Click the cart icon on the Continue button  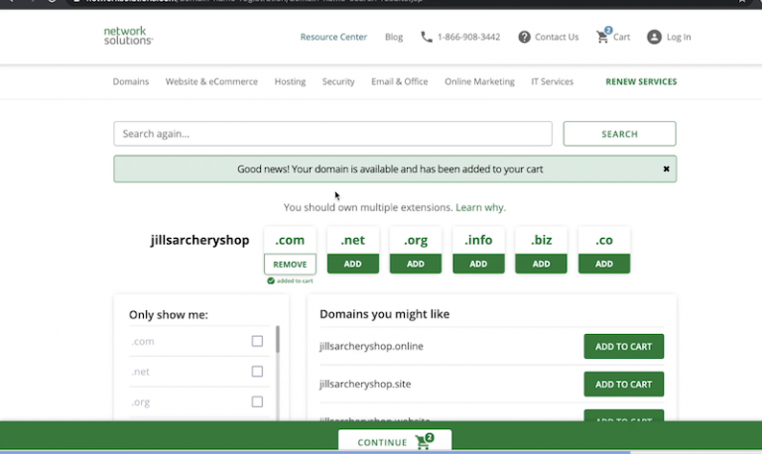click(424, 441)
